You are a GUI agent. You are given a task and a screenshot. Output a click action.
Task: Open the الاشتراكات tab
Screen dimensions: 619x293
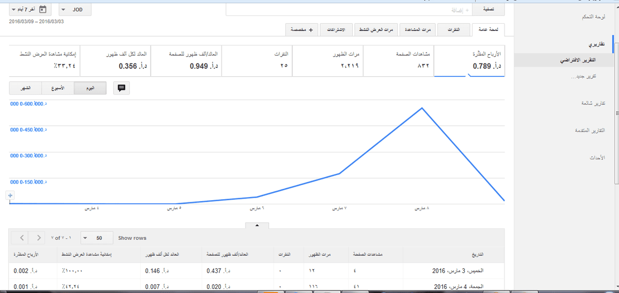coord(337,30)
